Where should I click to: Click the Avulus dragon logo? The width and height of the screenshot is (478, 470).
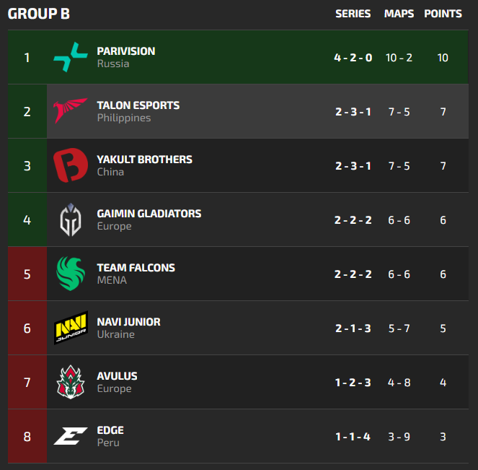(71, 382)
